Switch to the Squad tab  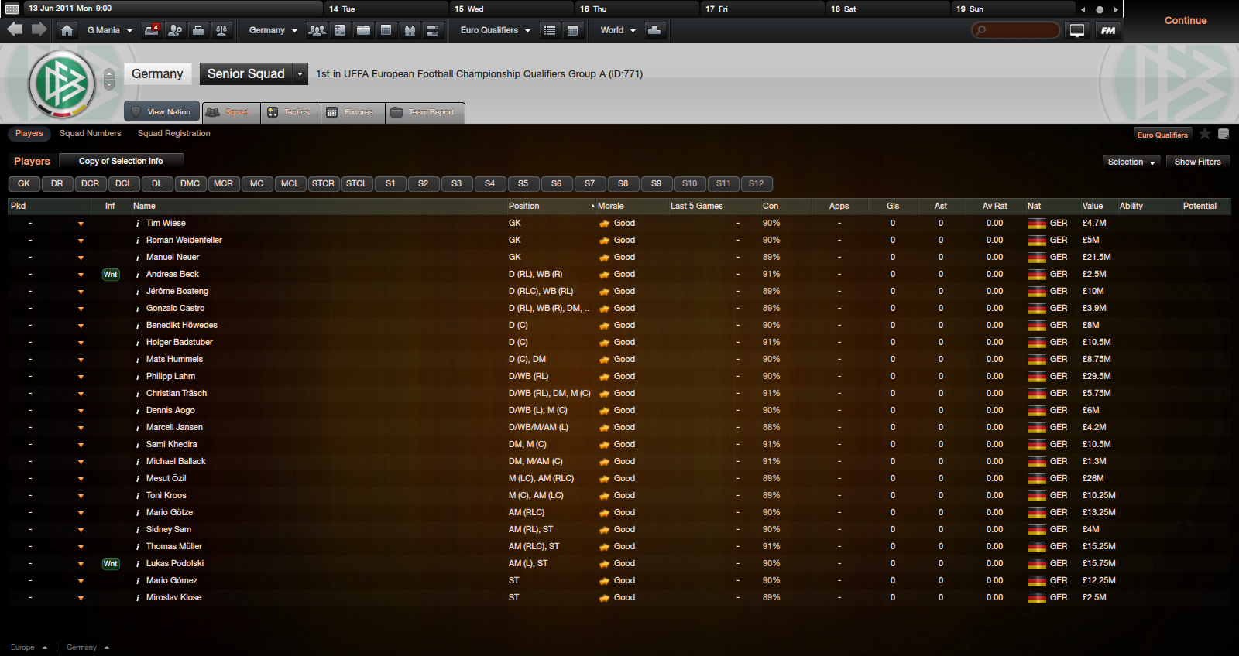pos(231,112)
